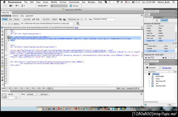Show category view icon in CSS properties
This screenshot has height=117, width=178.
tap(146, 58)
